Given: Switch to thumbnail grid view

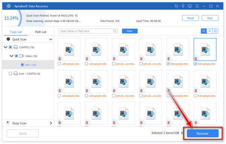Looking at the screenshot, I should click(204, 31).
